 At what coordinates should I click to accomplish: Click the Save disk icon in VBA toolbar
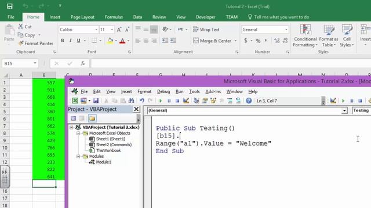pos(96,101)
